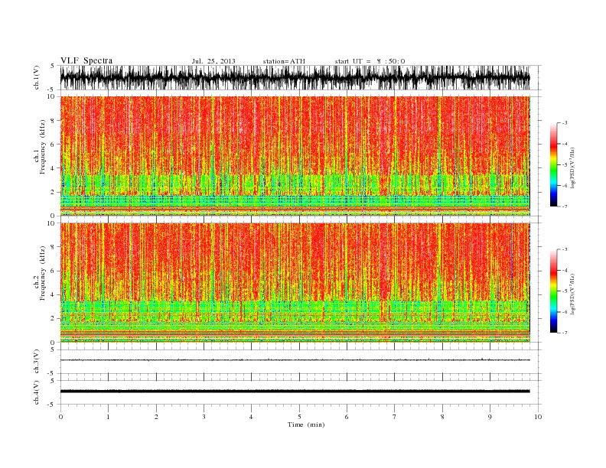Click the ch.2 colorbar scale
Image resolution: width=606 pixels, height=468 pixels.
click(x=553, y=291)
